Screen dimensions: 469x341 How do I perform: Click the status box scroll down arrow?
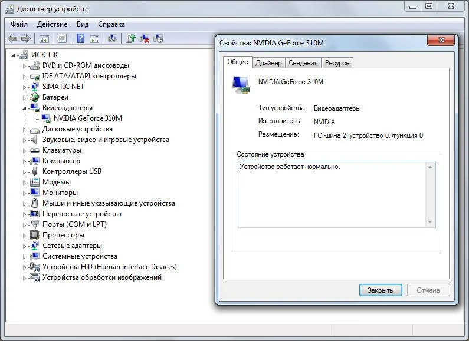tap(430, 221)
